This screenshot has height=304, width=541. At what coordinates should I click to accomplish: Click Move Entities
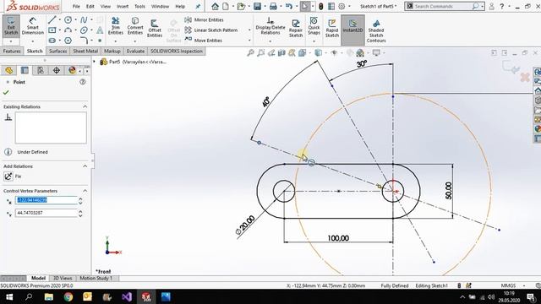point(204,41)
